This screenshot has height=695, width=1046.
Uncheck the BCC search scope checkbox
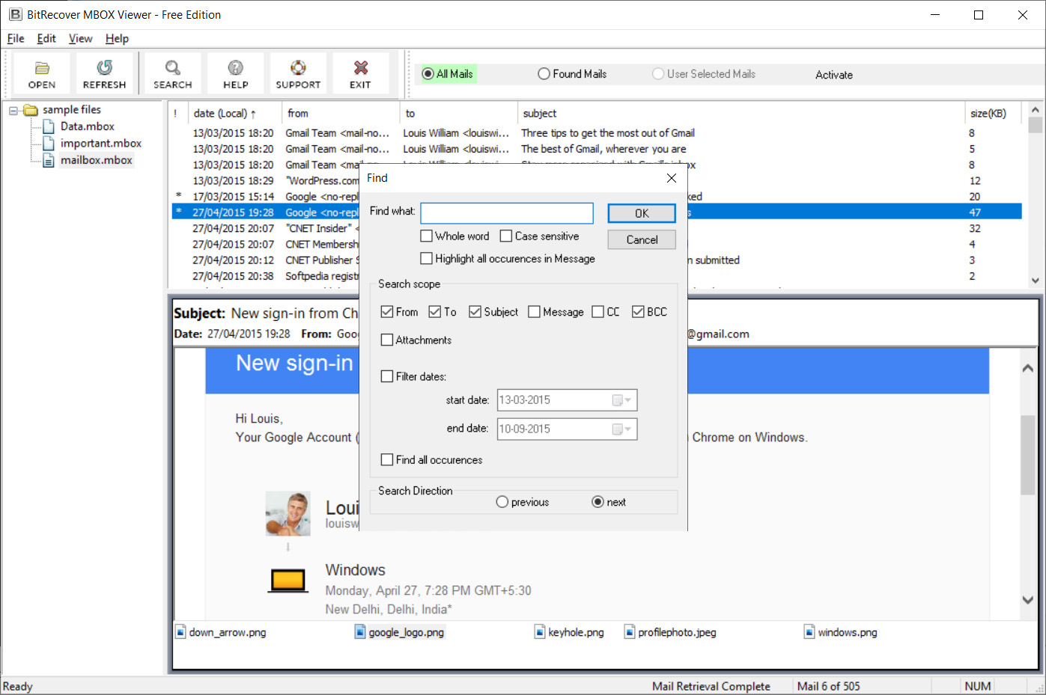(x=639, y=312)
